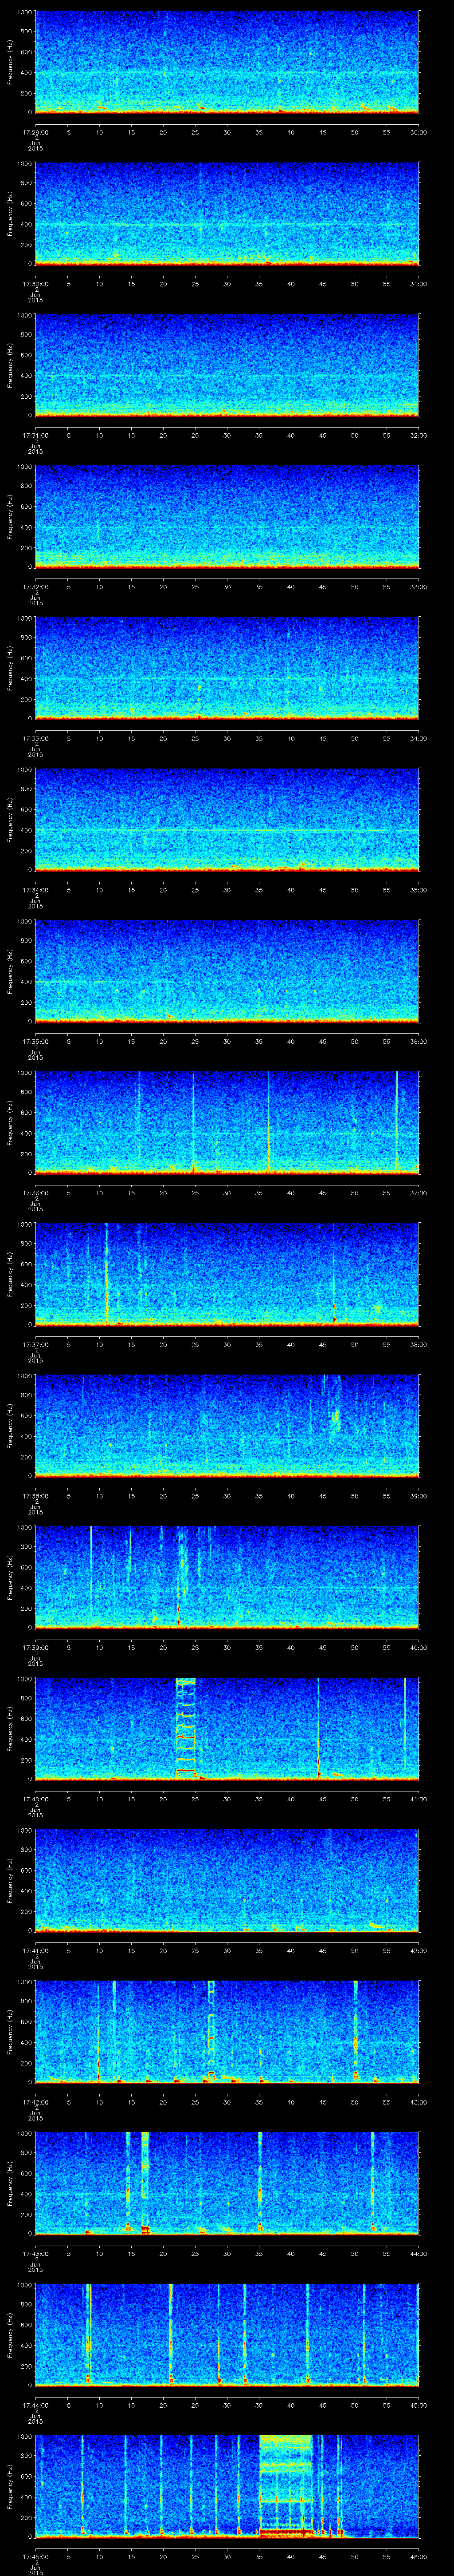454x2576 pixels.
Task: Click the 17:37:00 time label
Action: click(x=35, y=1344)
